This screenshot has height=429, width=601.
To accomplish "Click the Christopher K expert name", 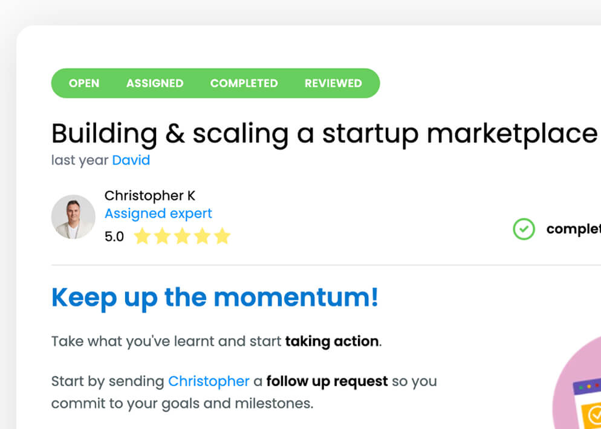I will tap(150, 195).
